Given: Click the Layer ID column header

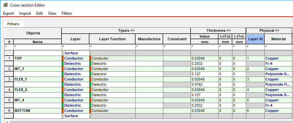Looking at the screenshot, I should [255, 39].
